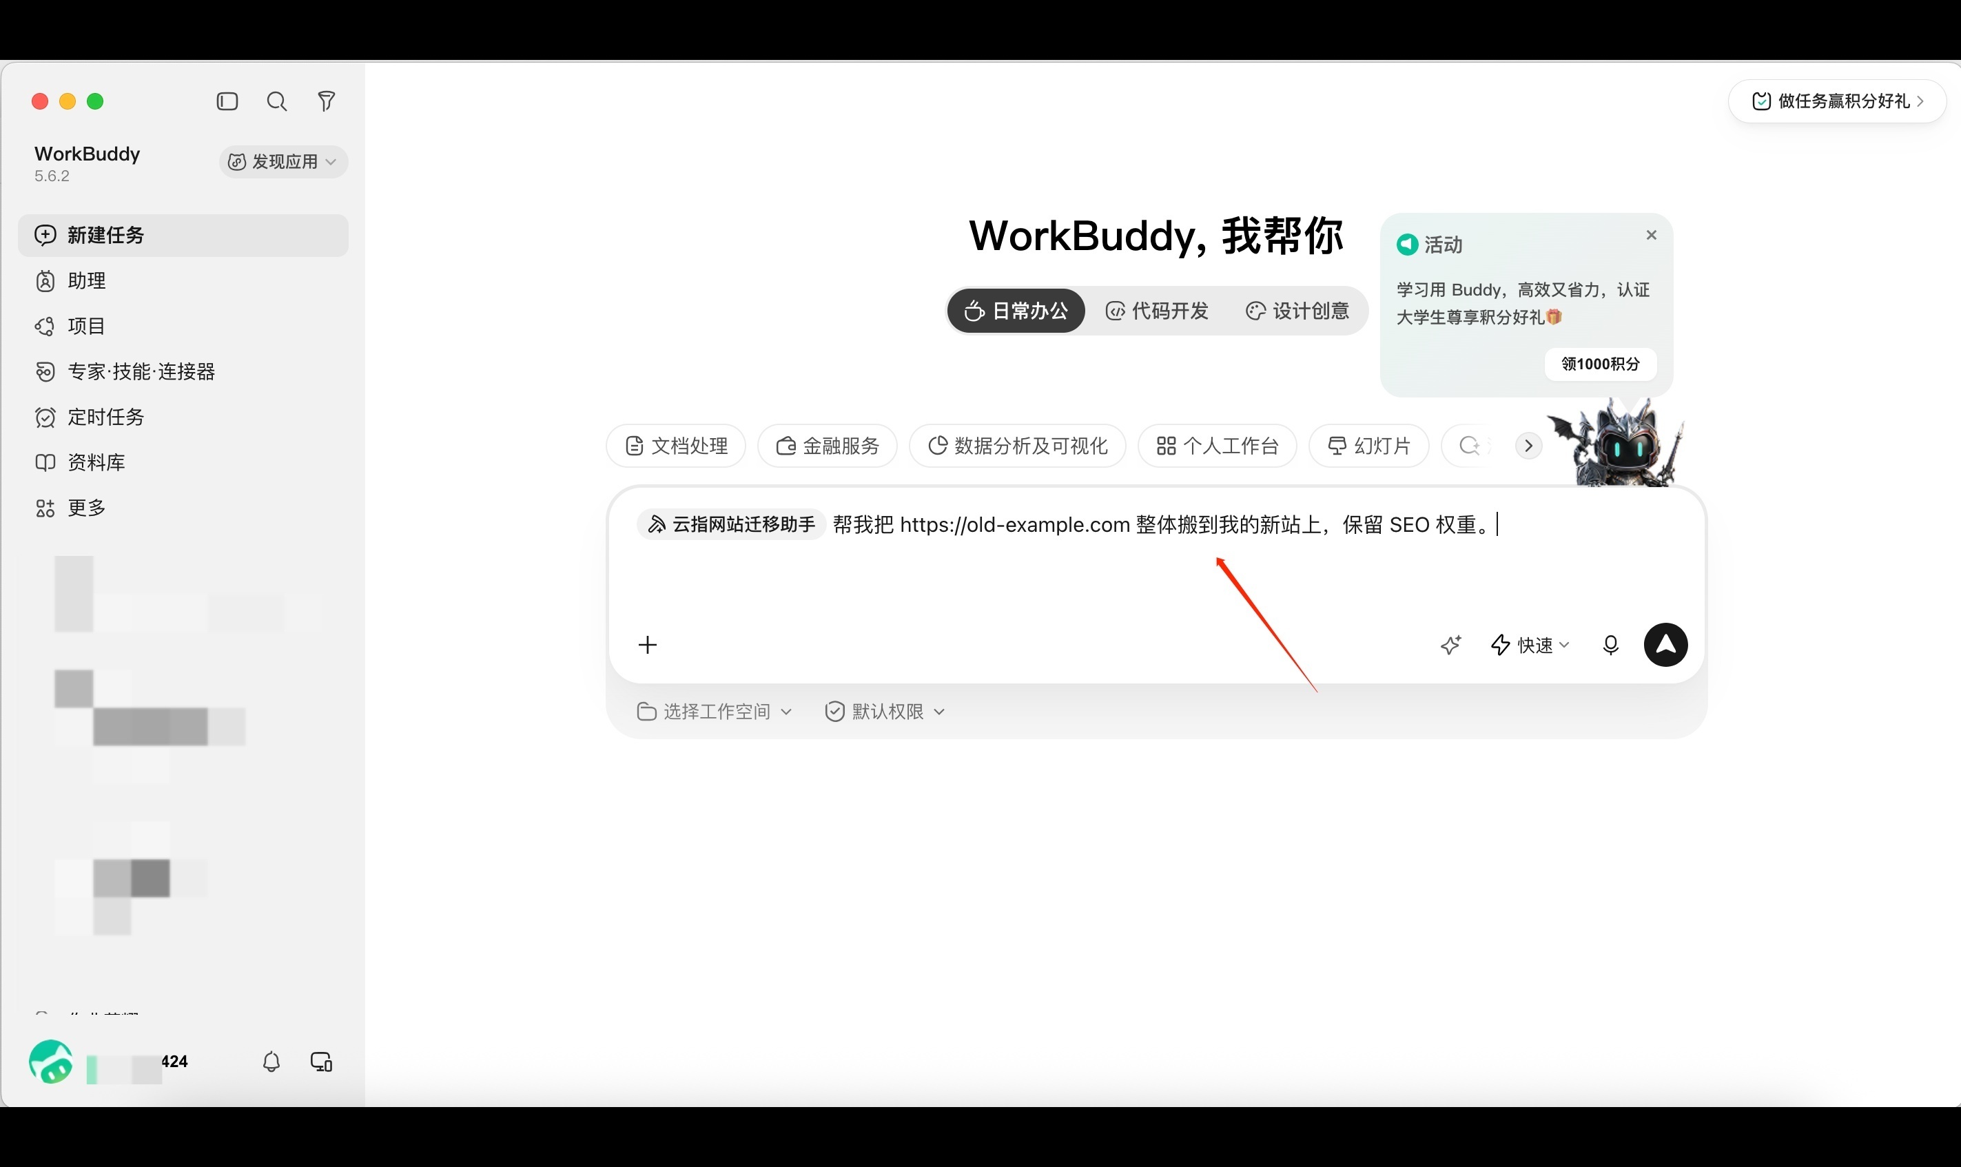Open 专家·技能·连接器 section
The width and height of the screenshot is (1961, 1167).
coord(183,371)
